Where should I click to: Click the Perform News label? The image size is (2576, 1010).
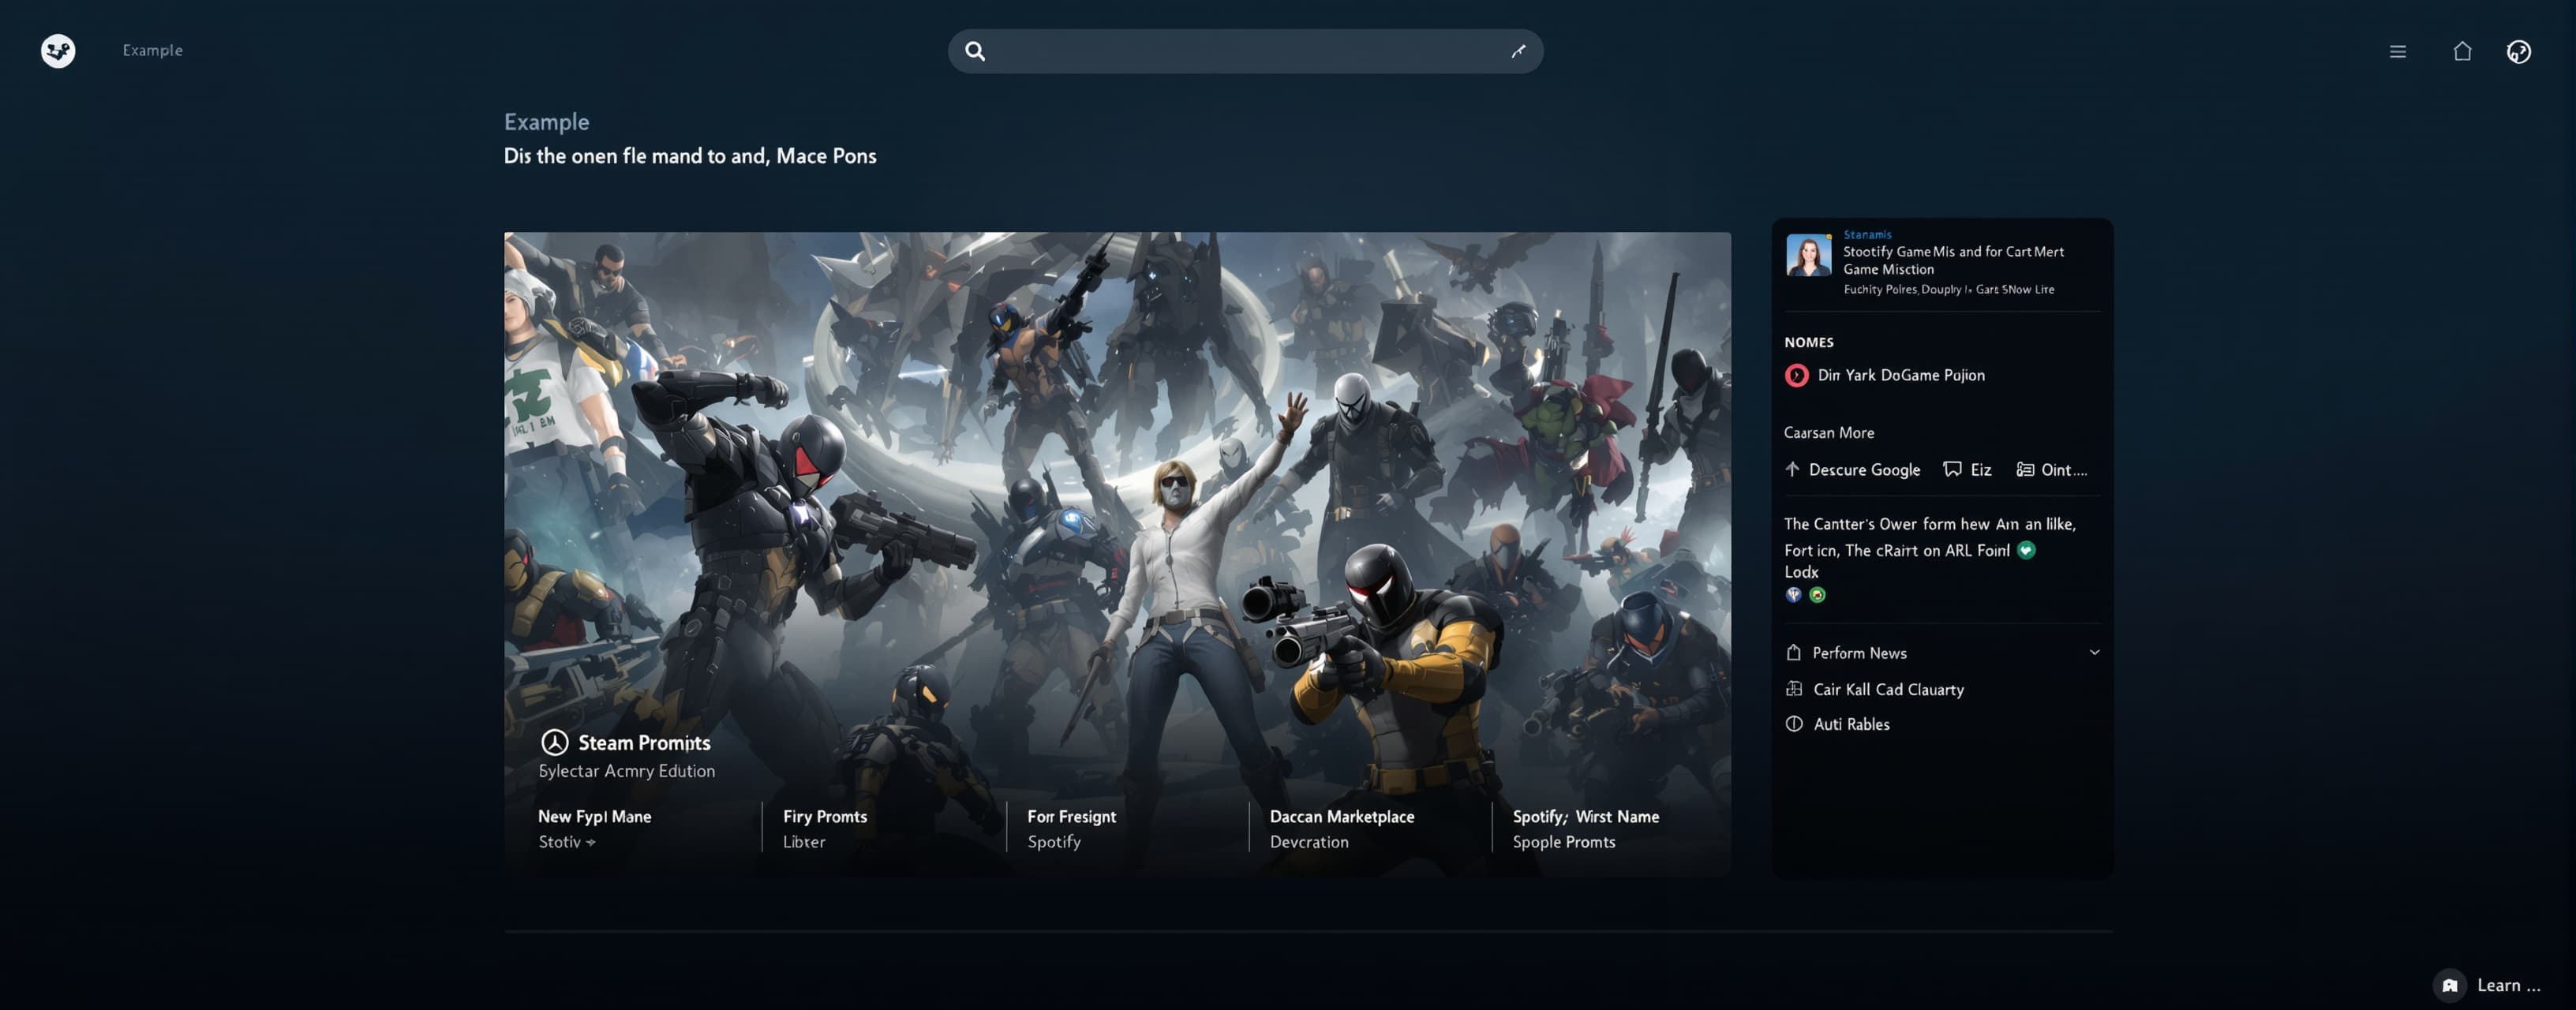pos(1859,652)
